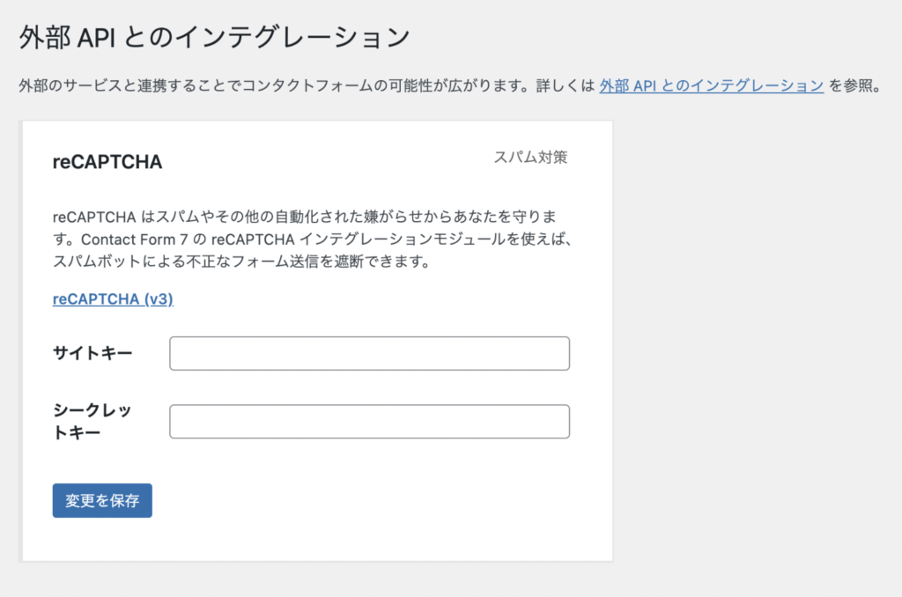
Task: Click the サイトキー field label
Action: 92,353
